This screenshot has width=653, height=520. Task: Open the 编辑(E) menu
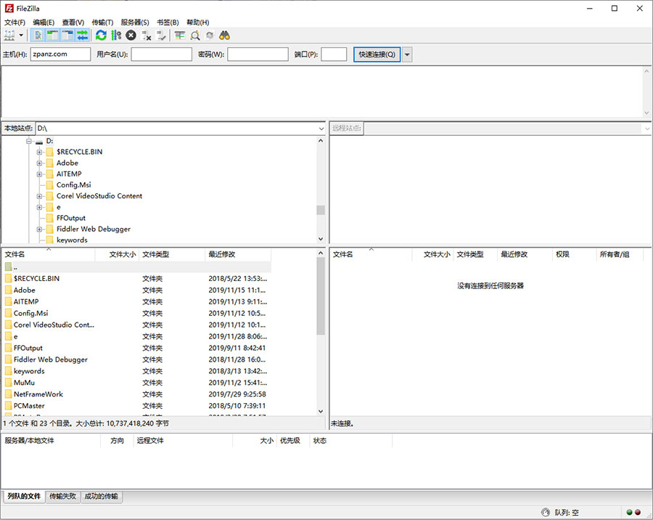coord(44,22)
